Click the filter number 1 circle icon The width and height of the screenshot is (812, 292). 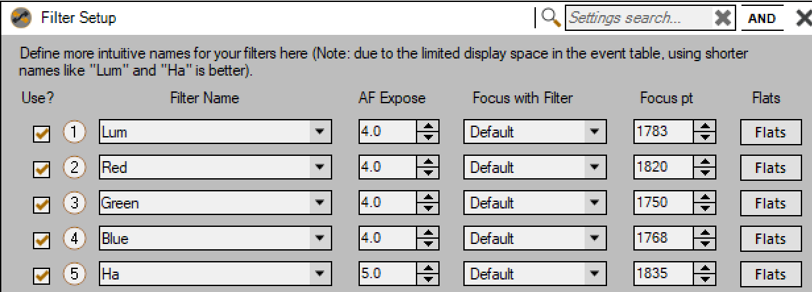click(75, 132)
